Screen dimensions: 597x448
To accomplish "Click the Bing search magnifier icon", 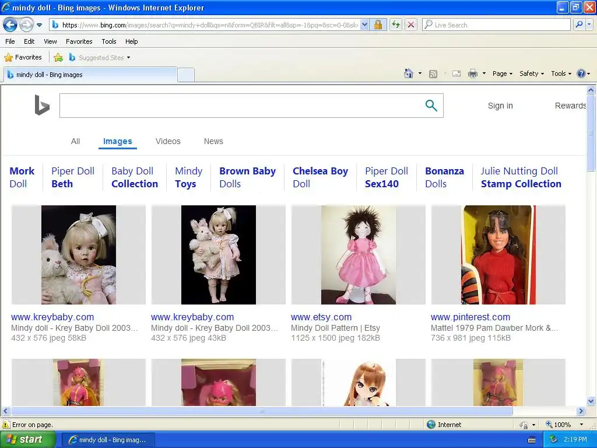I will point(431,106).
